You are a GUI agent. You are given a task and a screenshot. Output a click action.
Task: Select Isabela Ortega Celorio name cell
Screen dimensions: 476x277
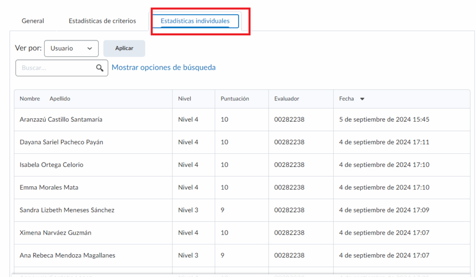click(x=51, y=165)
